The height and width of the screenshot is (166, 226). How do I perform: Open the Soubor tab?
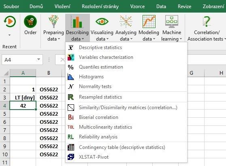[11, 6]
